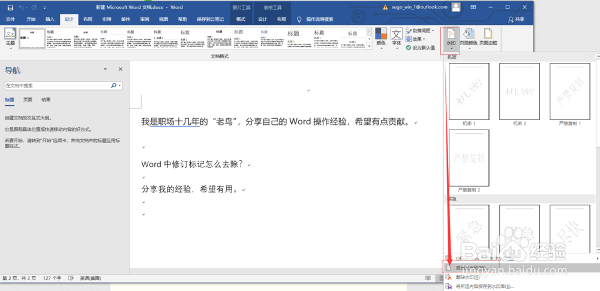This screenshot has height=291, width=600.
Task: Open the 效果 (Effects) dropdown
Action: click(x=416, y=39)
